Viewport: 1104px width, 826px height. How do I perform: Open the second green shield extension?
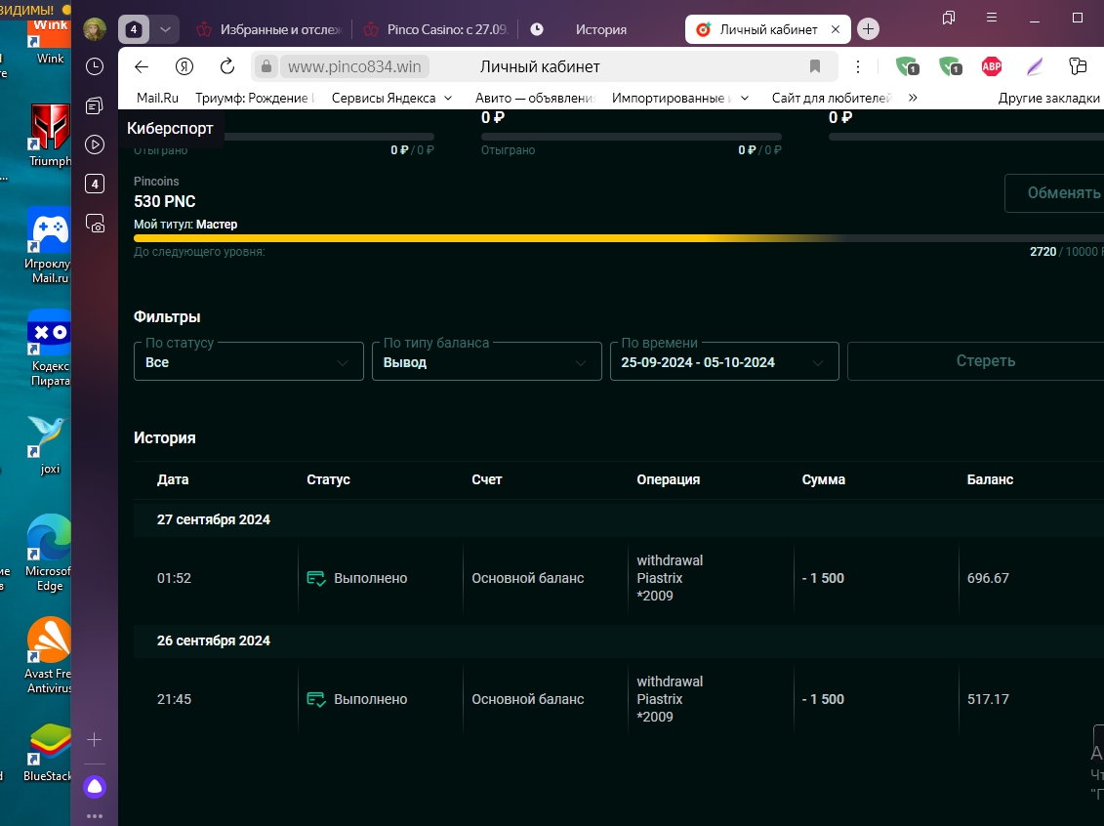pos(951,67)
